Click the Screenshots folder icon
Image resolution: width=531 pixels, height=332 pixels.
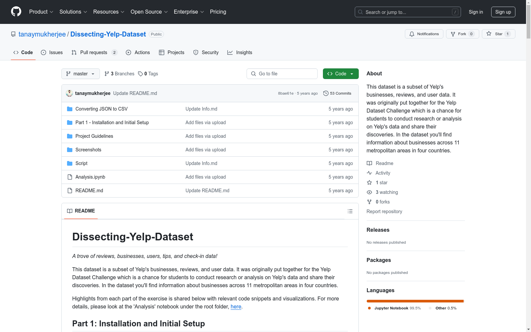click(x=70, y=150)
